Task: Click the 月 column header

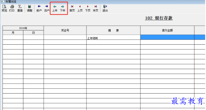Action: pyautogui.click(x=13, y=33)
